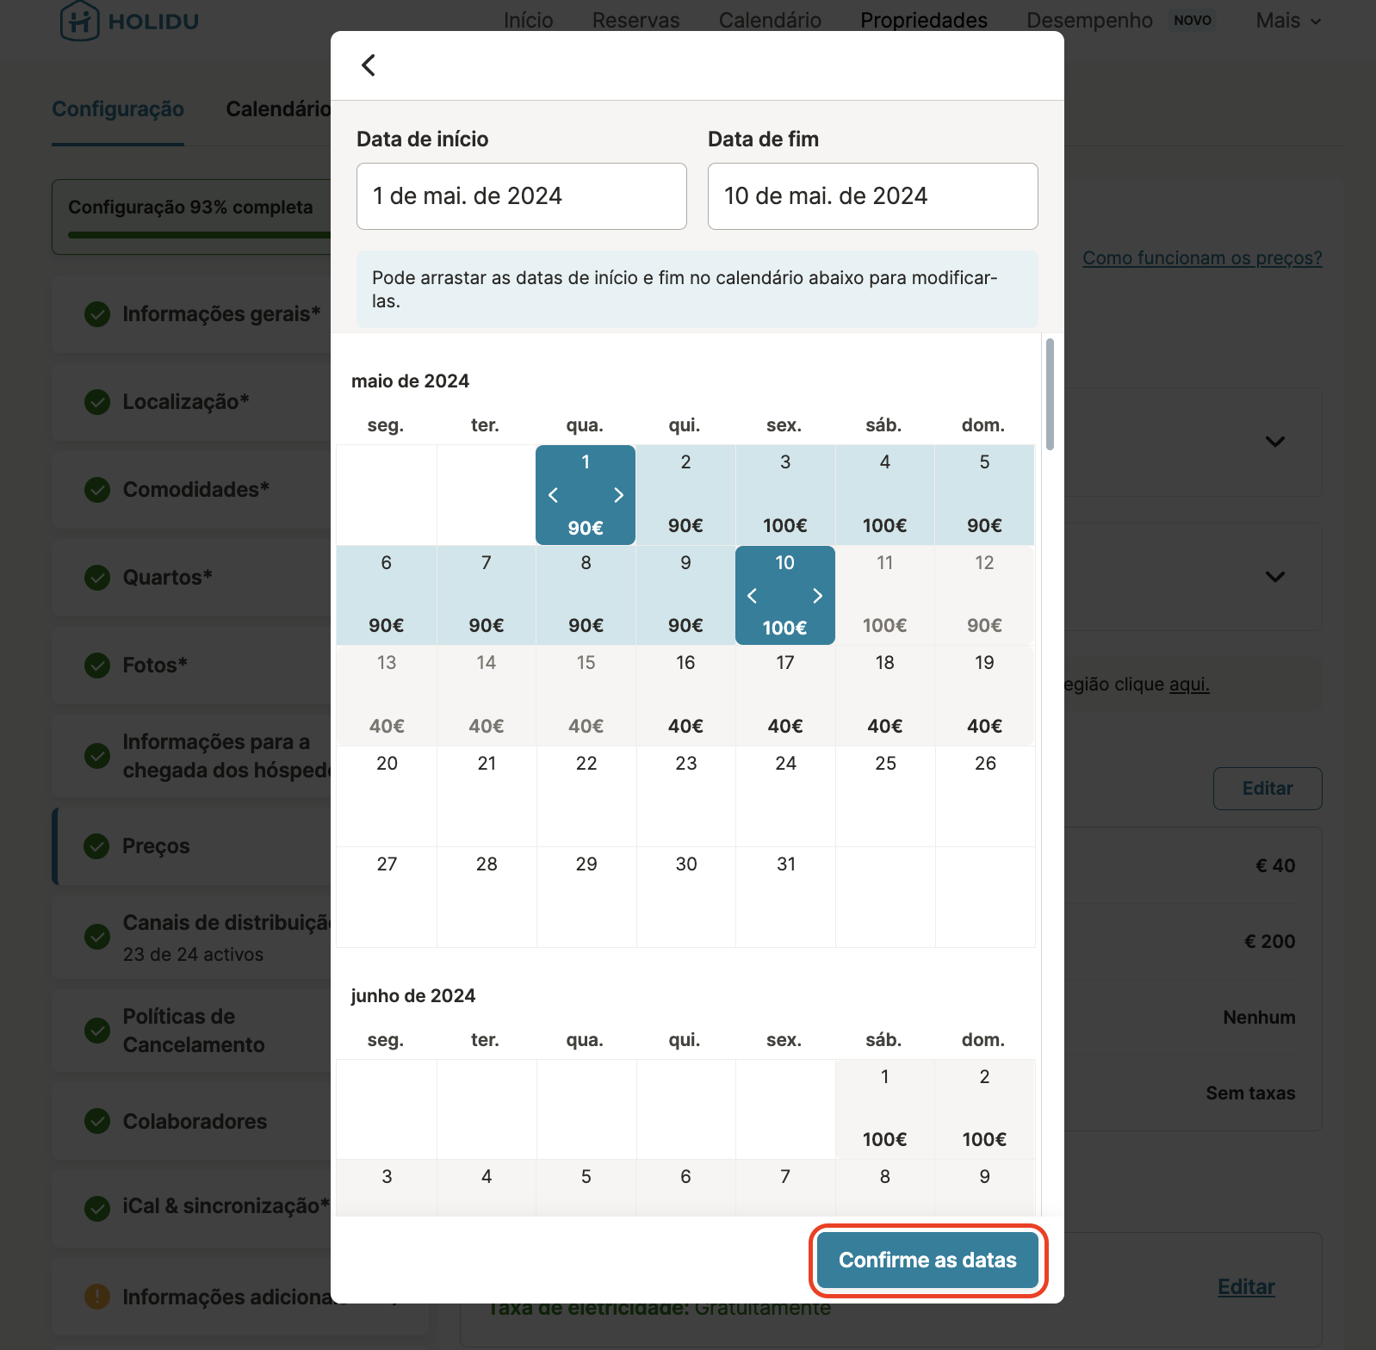Click the calendar scrollbar thumb

[1050, 394]
